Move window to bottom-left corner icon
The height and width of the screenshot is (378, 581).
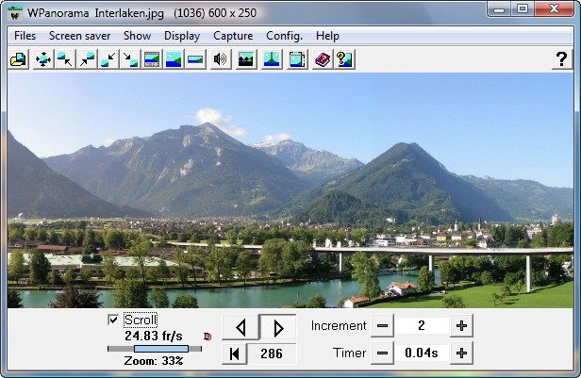pyautogui.click(x=108, y=59)
